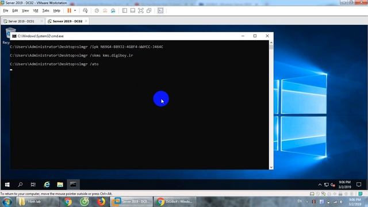
Task: Open the Edit menu in VMware
Action: (x=15, y=10)
